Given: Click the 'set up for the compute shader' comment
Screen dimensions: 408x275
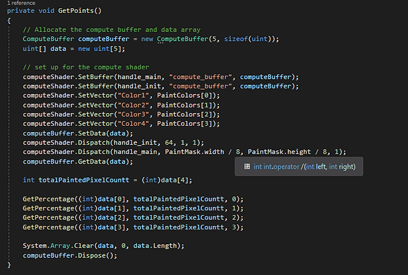Looking at the screenshot, I should [x=86, y=67].
